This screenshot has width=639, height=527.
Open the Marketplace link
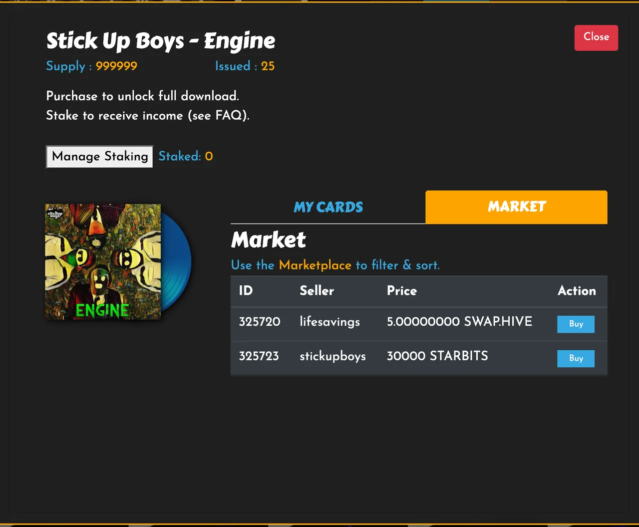[x=315, y=265]
